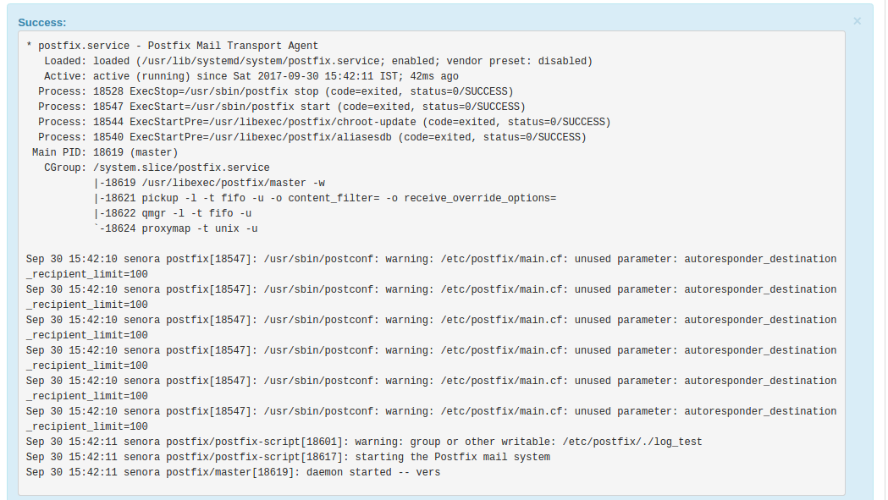Click the Loaded postfix.service path line
This screenshot has height=500, width=888.
(318, 61)
